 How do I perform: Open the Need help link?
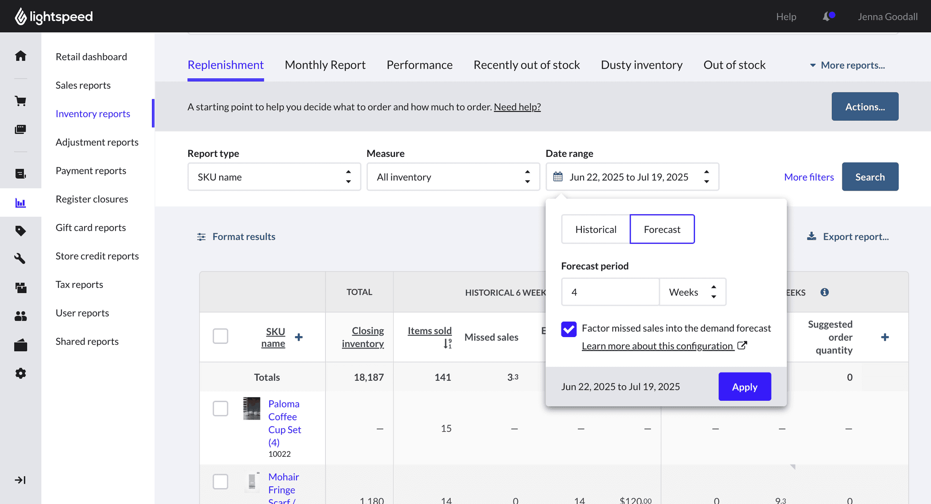point(517,107)
